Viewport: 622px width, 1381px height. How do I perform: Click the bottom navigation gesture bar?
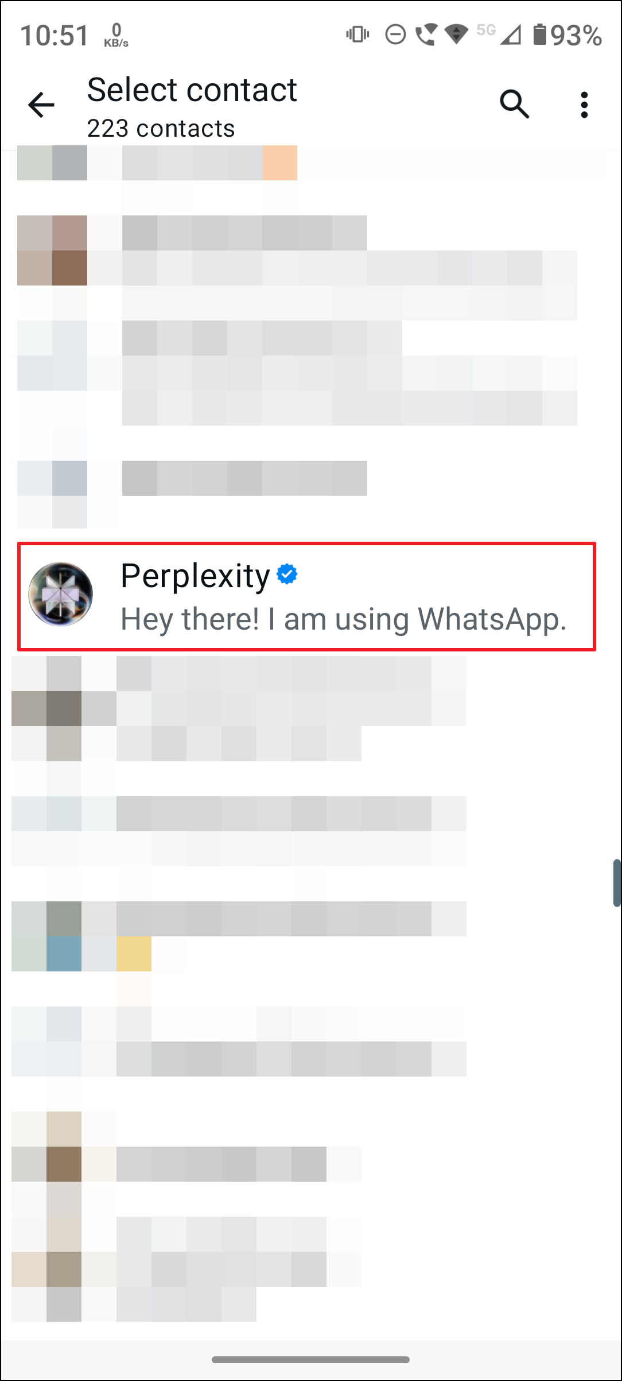pos(310,1359)
